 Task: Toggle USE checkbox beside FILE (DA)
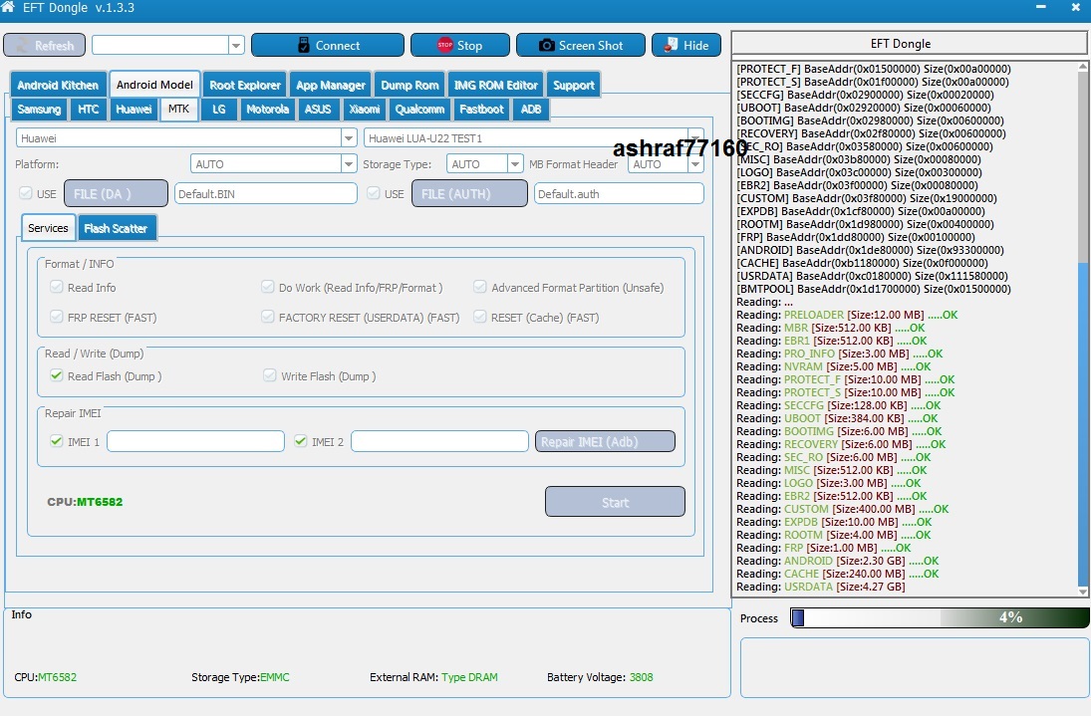(26, 193)
